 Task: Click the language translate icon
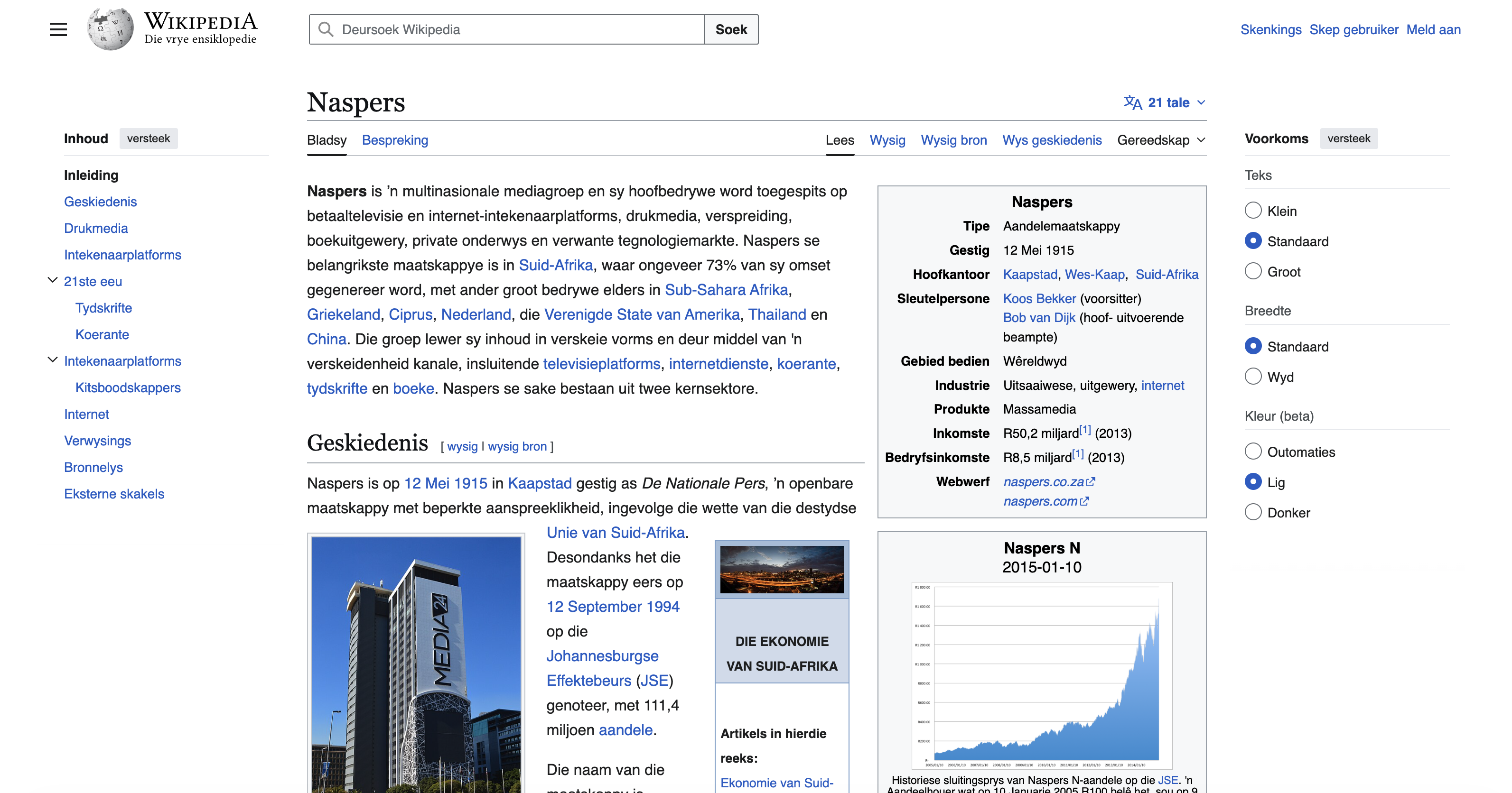pos(1132,102)
